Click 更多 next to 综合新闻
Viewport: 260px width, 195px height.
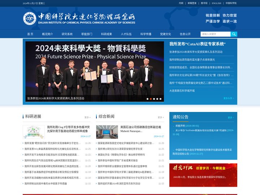click(x=161, y=117)
